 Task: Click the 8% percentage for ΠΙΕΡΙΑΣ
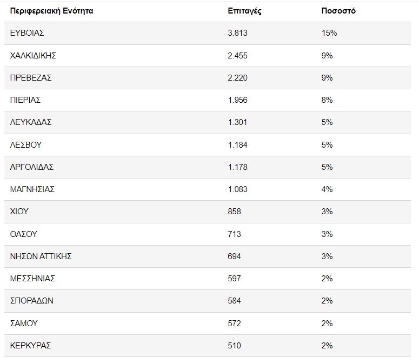pos(327,100)
